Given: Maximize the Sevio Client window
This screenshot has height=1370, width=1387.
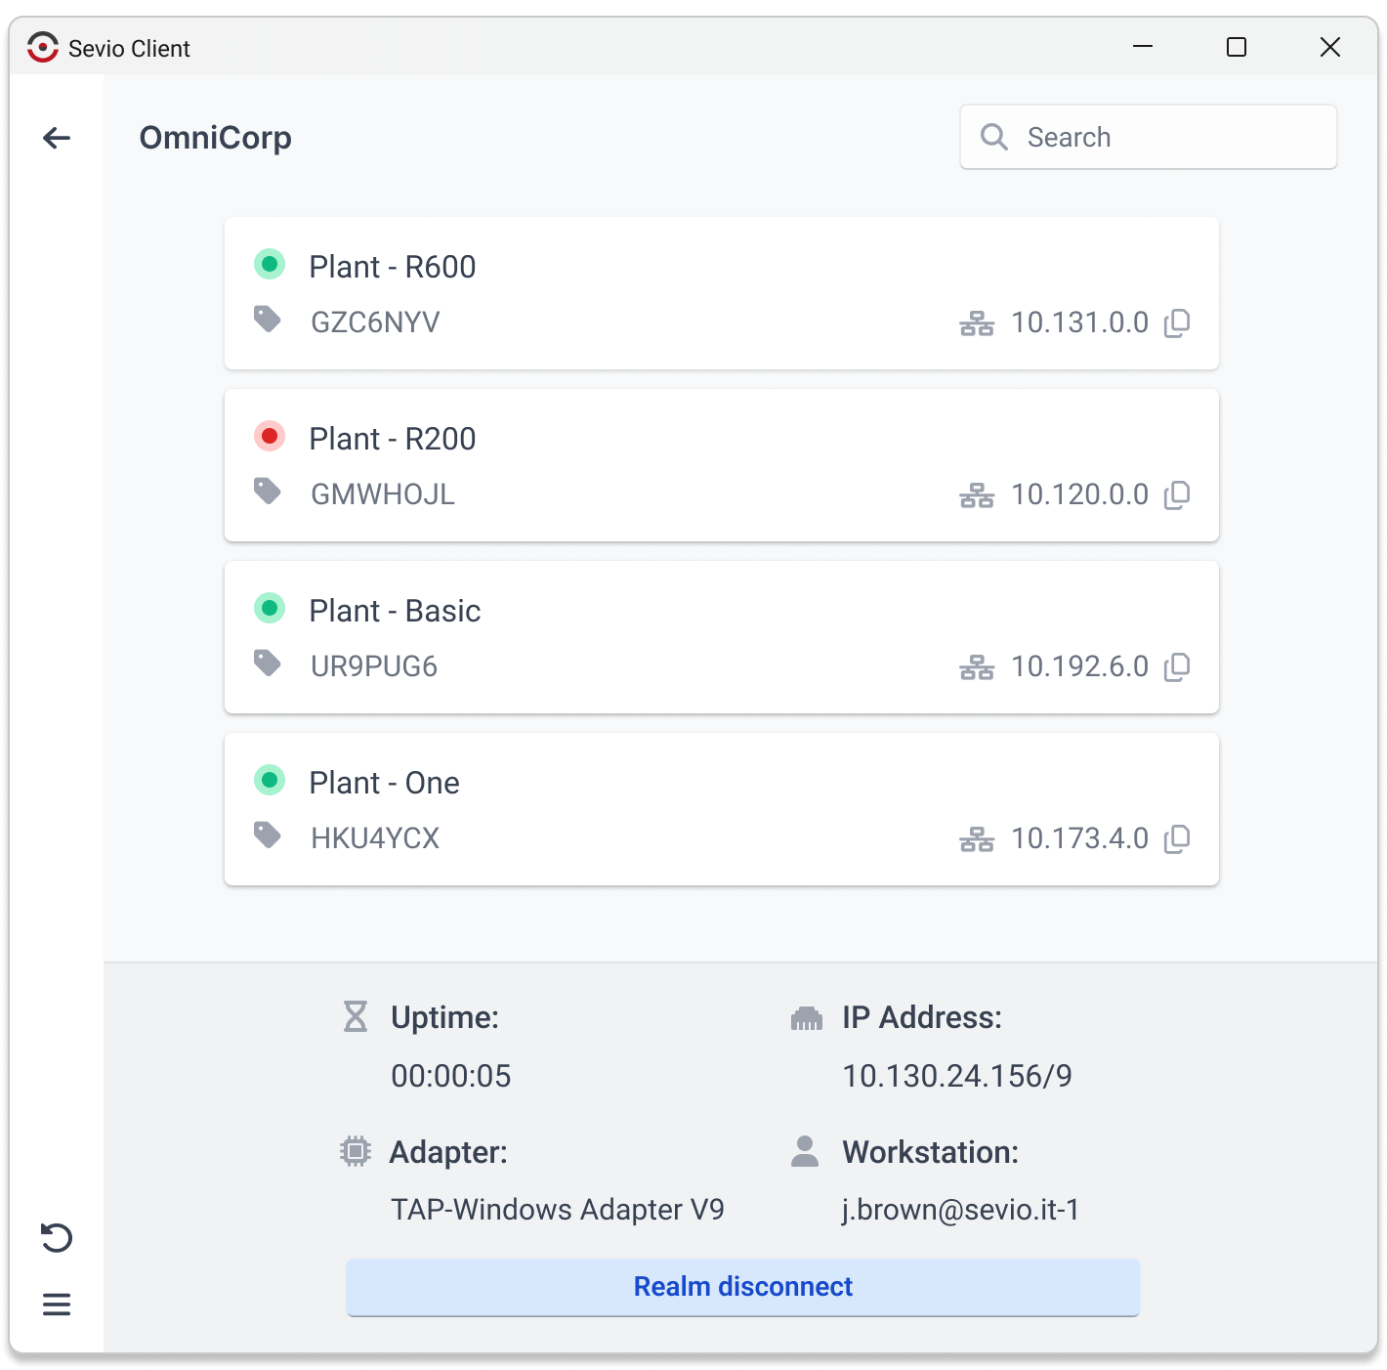Looking at the screenshot, I should click(x=1237, y=47).
